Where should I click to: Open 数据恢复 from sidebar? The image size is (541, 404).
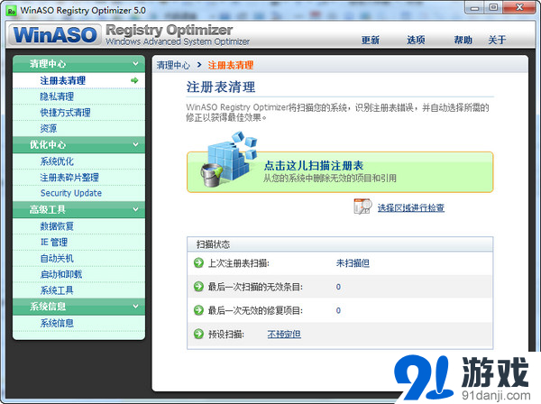pos(79,226)
